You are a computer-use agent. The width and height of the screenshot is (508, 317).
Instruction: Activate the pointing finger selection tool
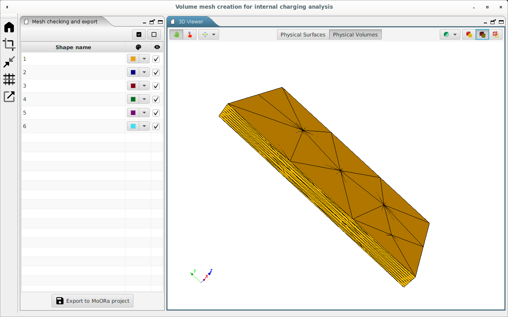coord(190,34)
